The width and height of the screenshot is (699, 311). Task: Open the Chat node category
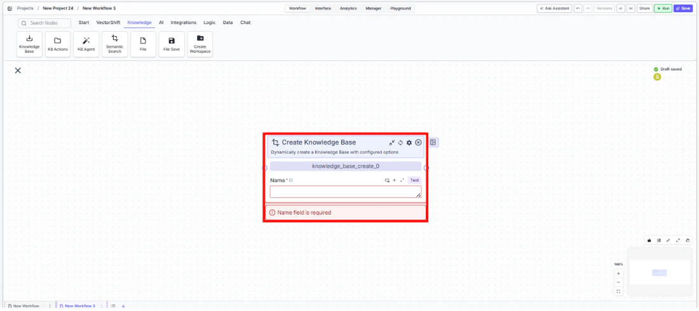(245, 22)
